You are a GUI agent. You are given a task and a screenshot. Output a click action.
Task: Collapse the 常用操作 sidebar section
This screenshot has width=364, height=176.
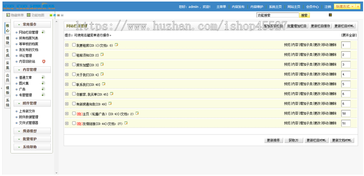(x=32, y=24)
